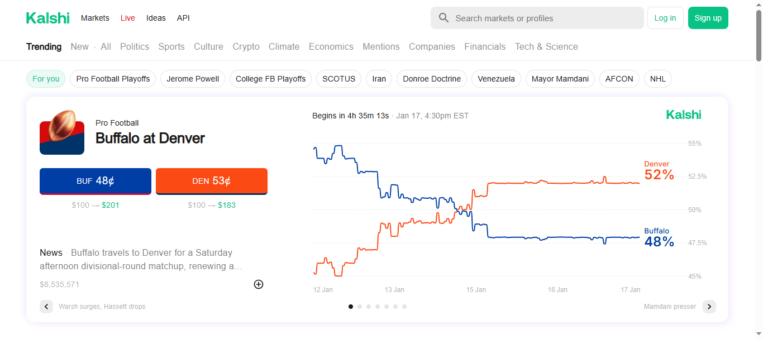Click the Sign up button
This screenshot has height=339, width=763.
tap(708, 18)
